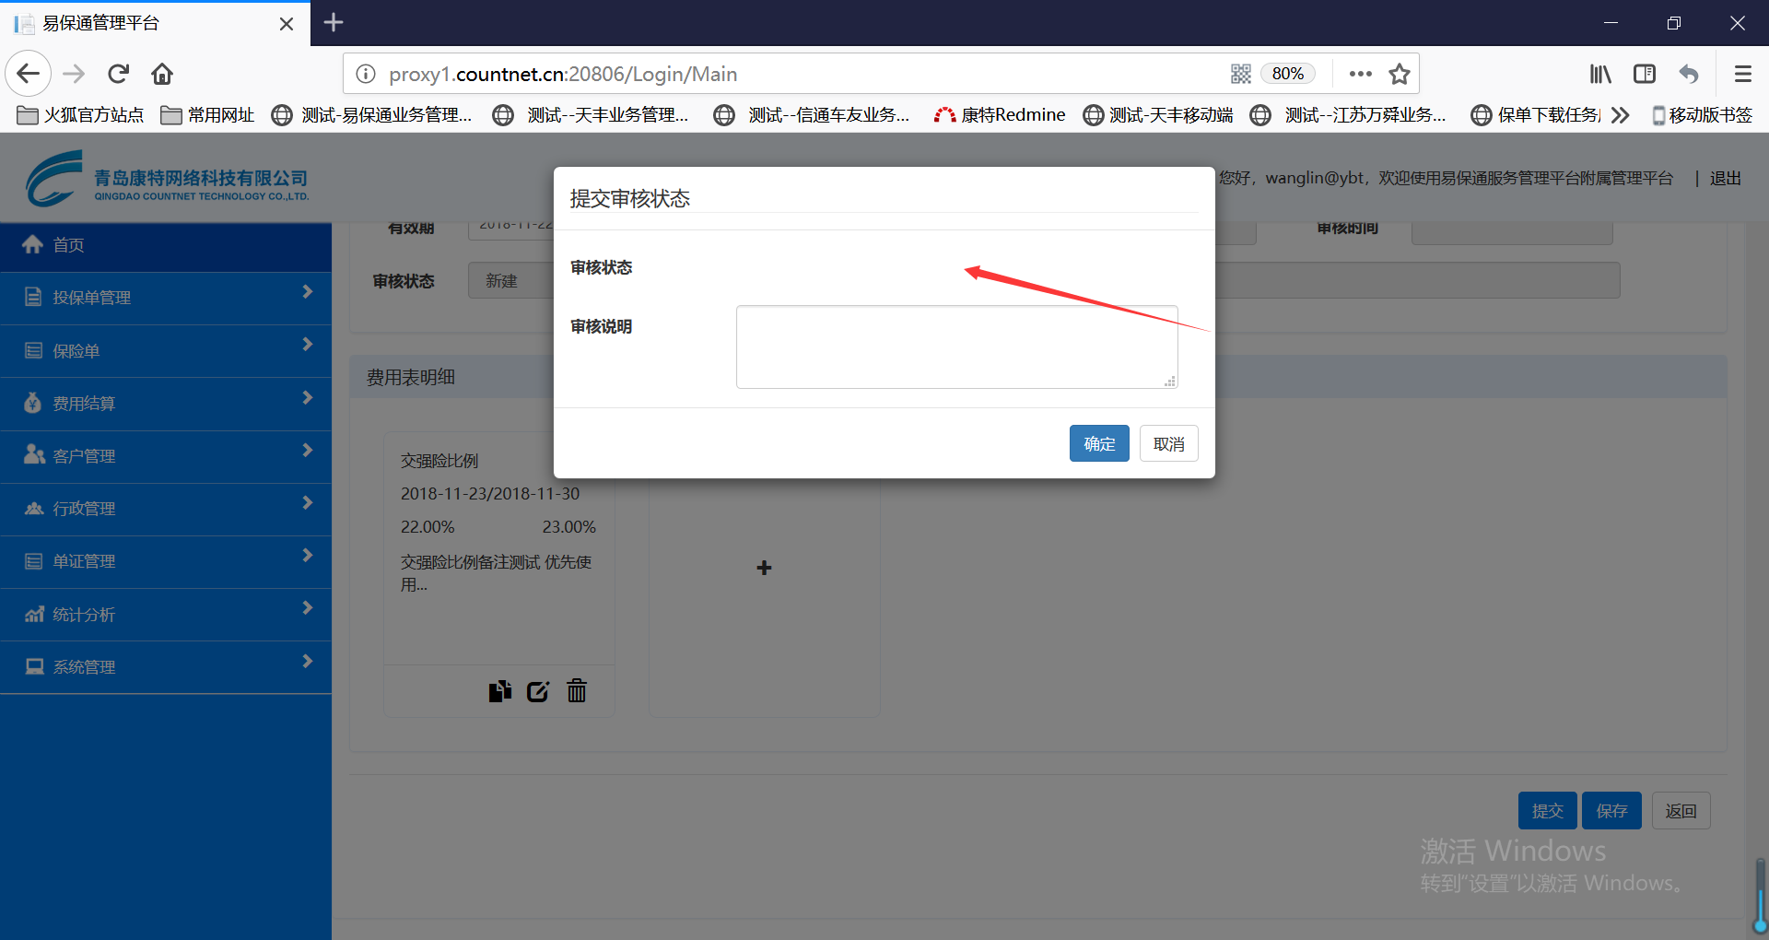Viewport: 1769px width, 940px height.
Task: Expand the 统计分析 sidebar menu
Action: pos(166,615)
